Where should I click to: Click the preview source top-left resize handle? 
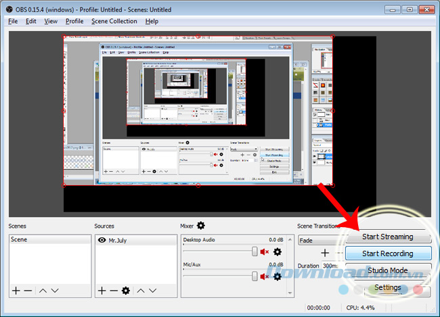click(x=64, y=36)
